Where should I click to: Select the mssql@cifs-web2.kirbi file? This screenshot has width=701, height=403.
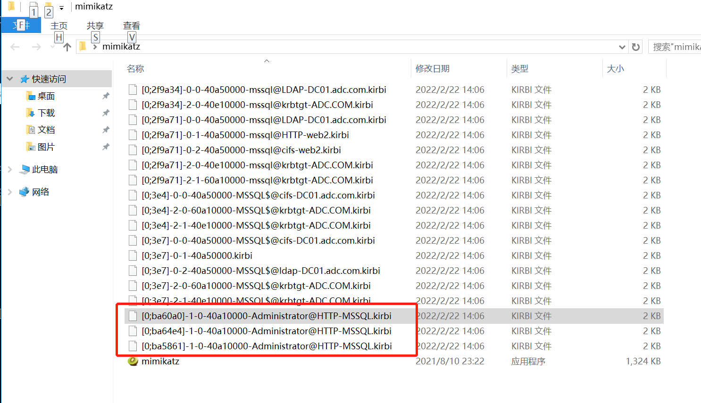click(241, 150)
